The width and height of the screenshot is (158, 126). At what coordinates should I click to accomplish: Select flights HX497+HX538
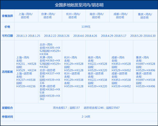(146, 80)
